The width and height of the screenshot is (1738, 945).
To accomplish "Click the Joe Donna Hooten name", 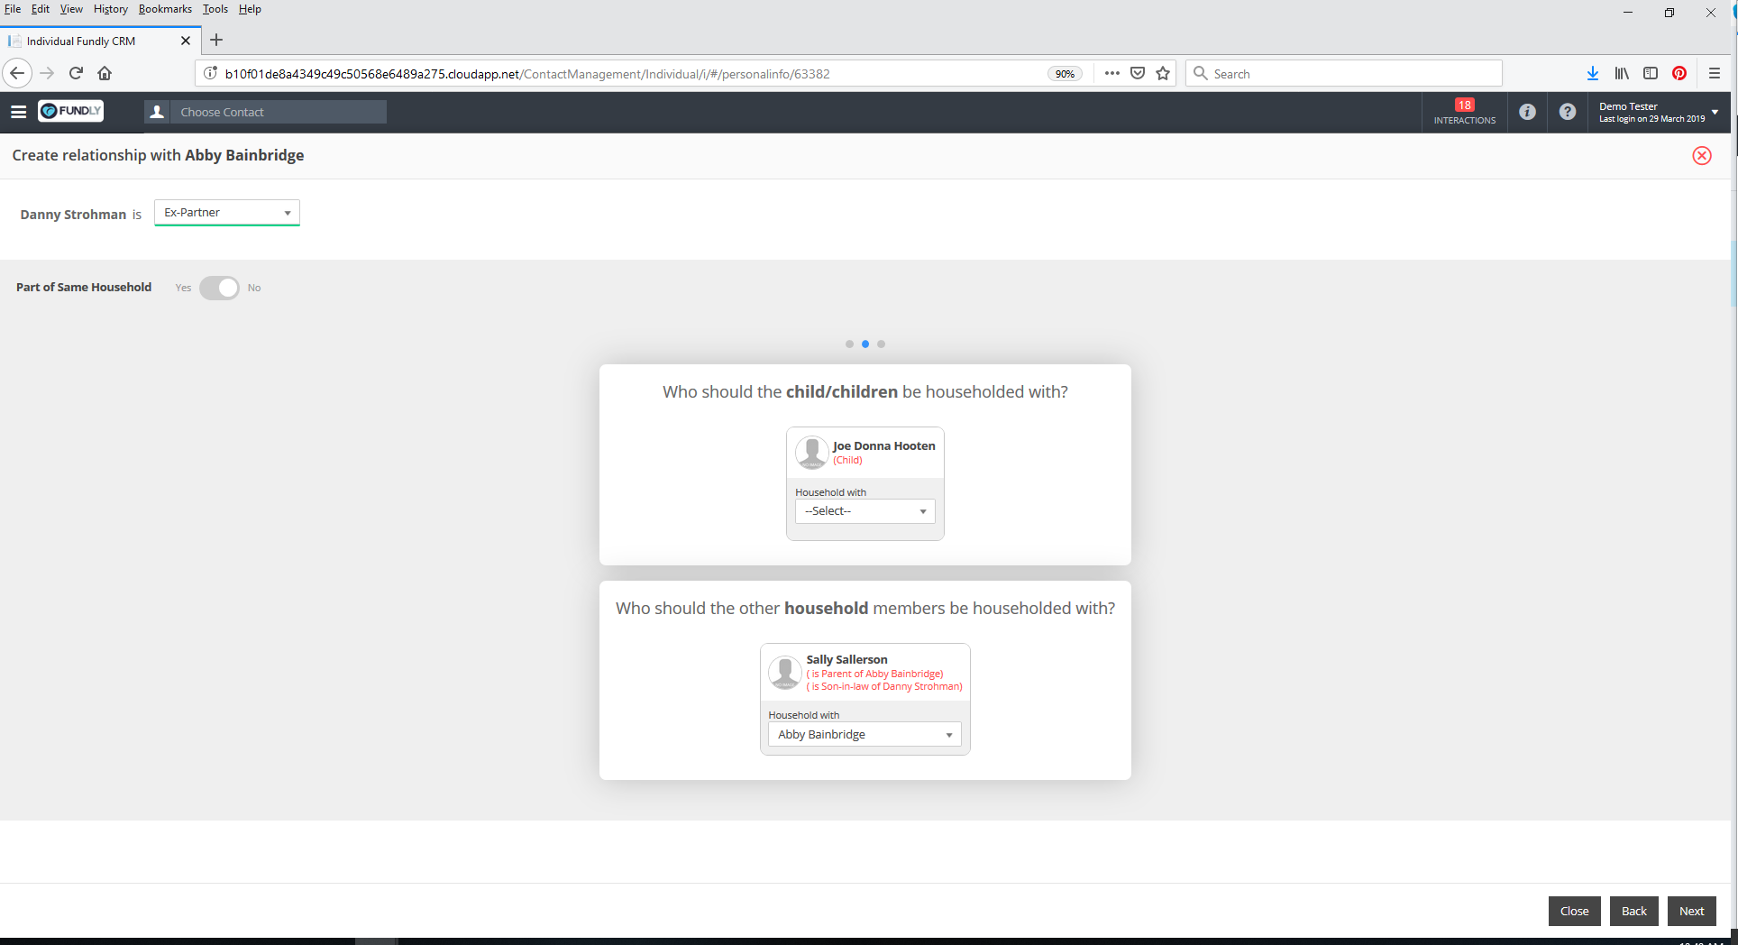I will [883, 445].
